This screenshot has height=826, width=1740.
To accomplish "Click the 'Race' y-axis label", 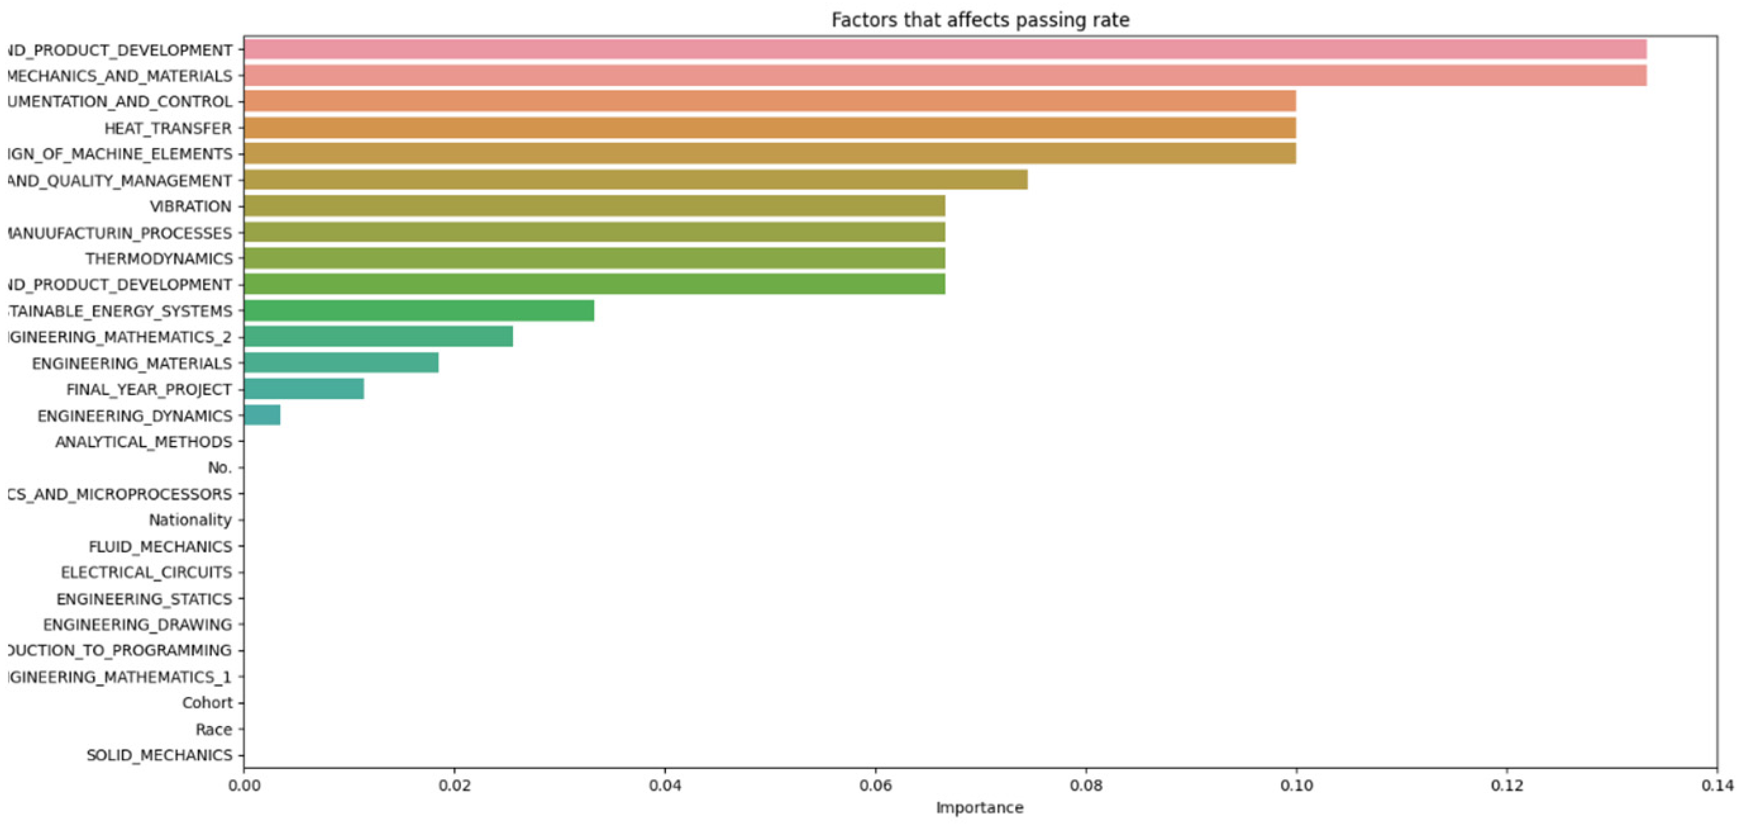I will [x=213, y=729].
